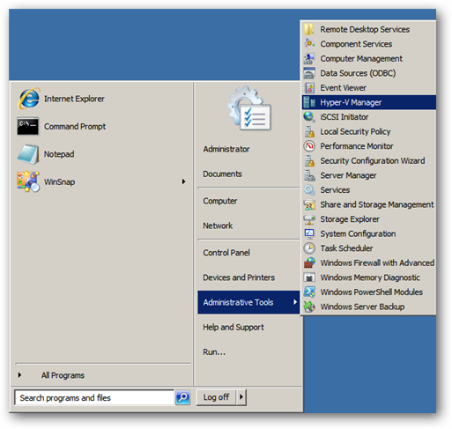Click the Log off button

click(x=216, y=397)
